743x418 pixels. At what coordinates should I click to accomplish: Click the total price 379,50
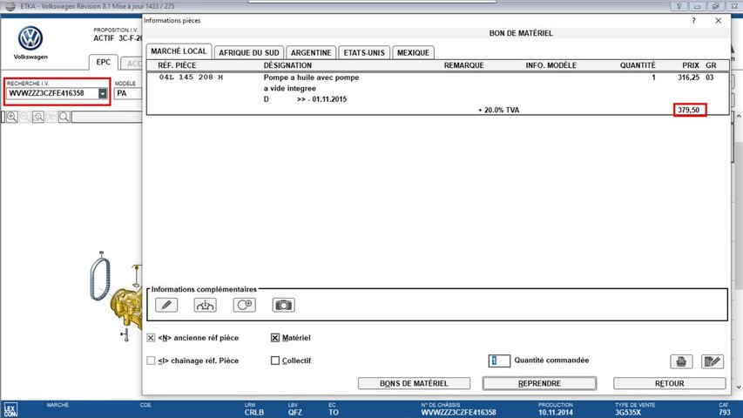coord(688,110)
